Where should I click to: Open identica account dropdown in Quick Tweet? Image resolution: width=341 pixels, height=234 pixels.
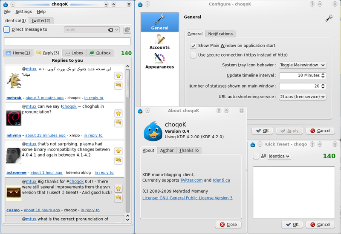click(279, 156)
